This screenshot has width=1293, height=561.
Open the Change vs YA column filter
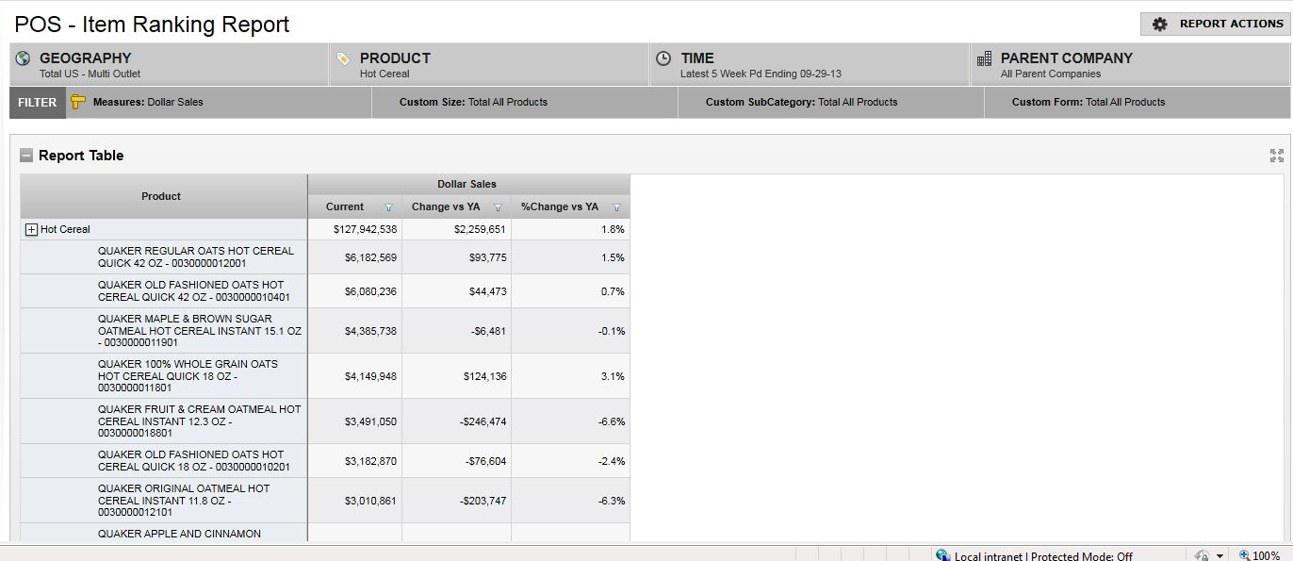click(498, 207)
